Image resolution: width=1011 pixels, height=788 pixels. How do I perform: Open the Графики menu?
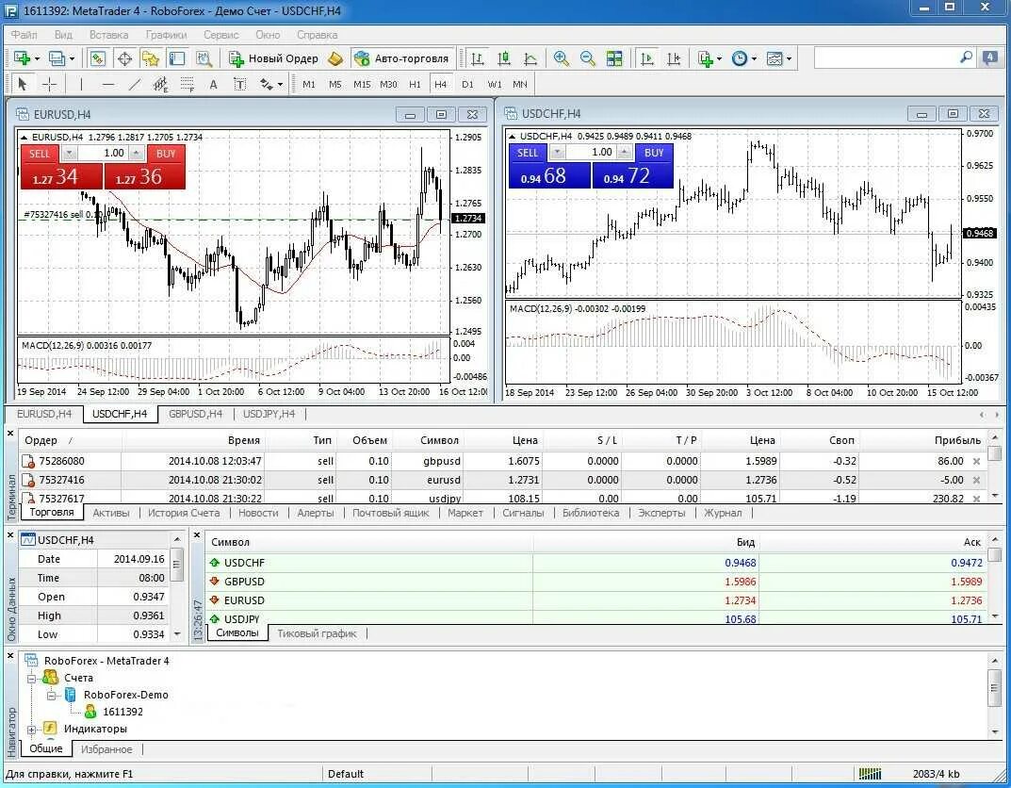point(166,35)
